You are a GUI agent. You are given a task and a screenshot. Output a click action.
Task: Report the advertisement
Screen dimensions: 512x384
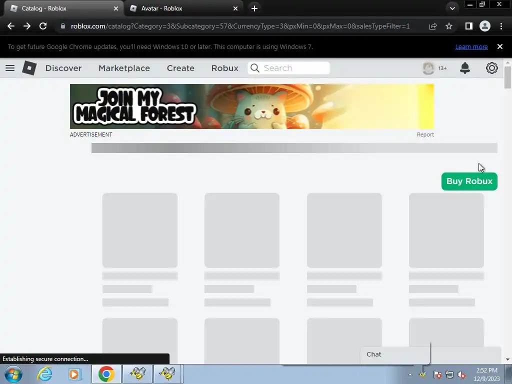(425, 134)
